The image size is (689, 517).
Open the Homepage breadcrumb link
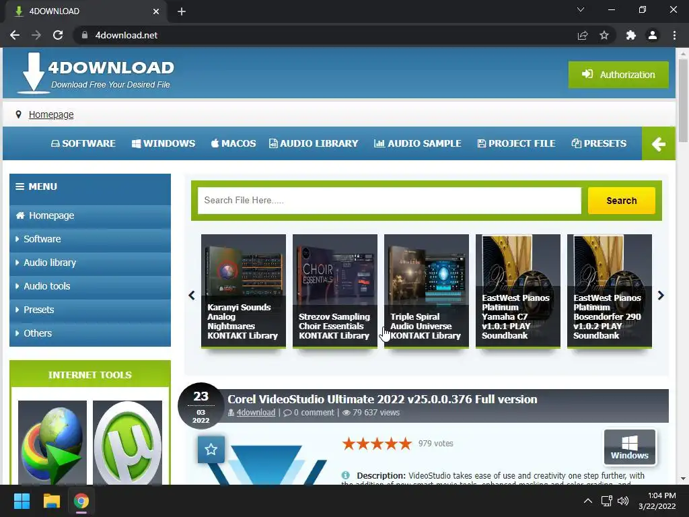point(51,114)
